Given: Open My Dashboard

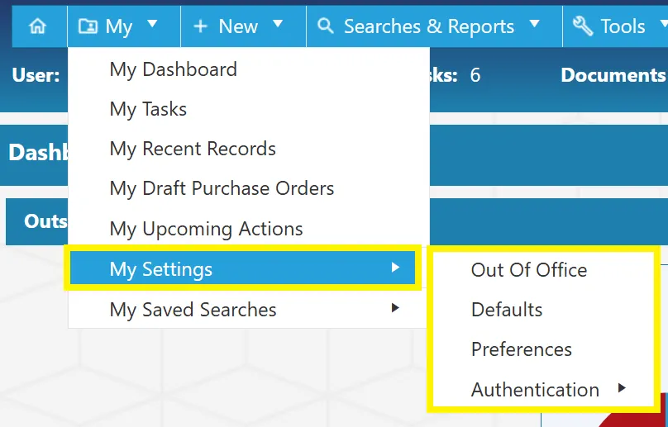Looking at the screenshot, I should coord(249,69).
